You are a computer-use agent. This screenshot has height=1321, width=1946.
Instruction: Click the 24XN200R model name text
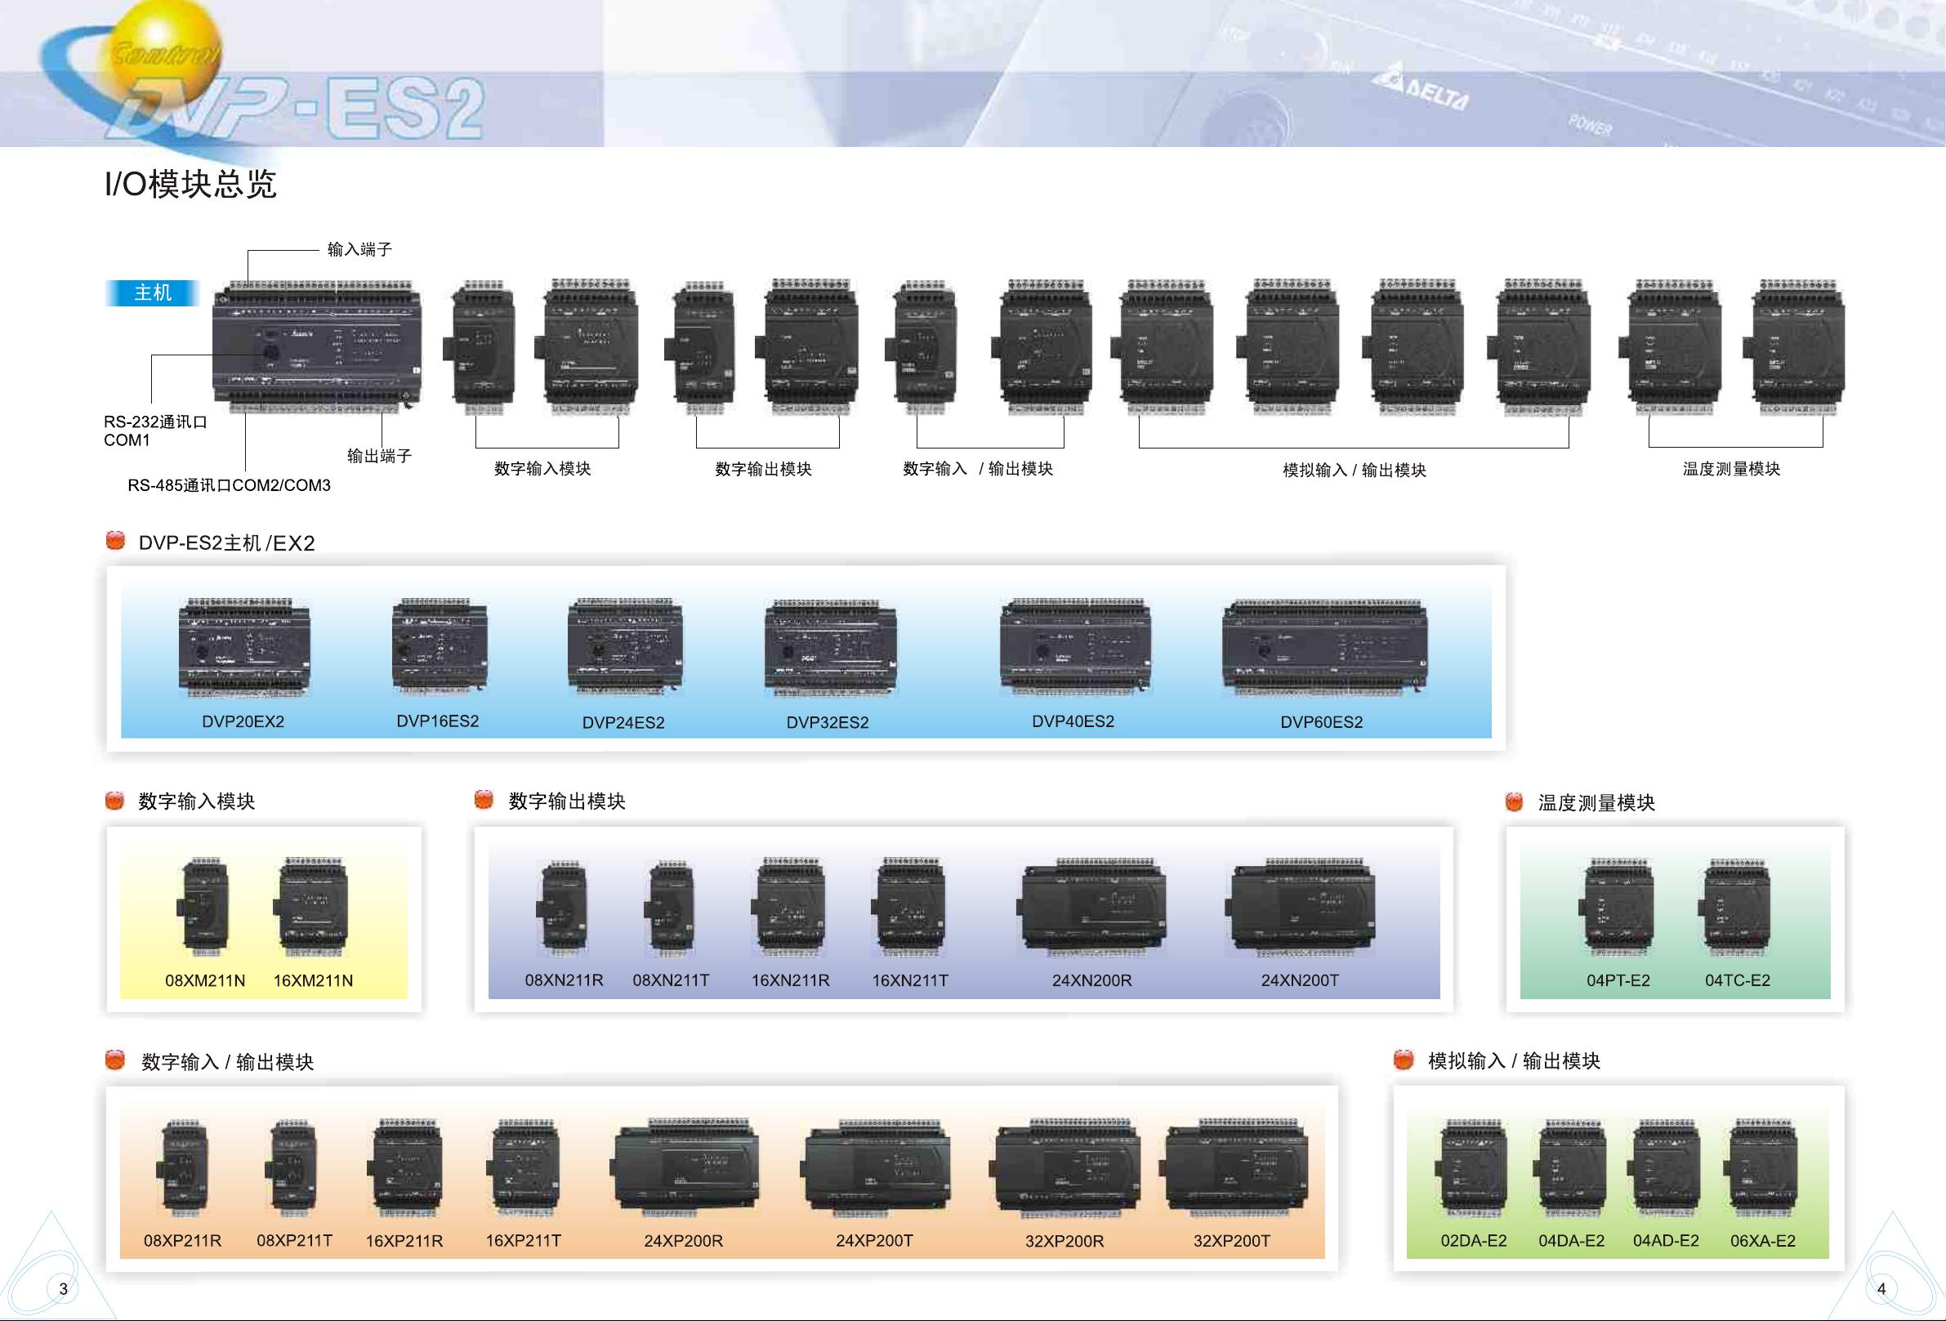(1092, 980)
